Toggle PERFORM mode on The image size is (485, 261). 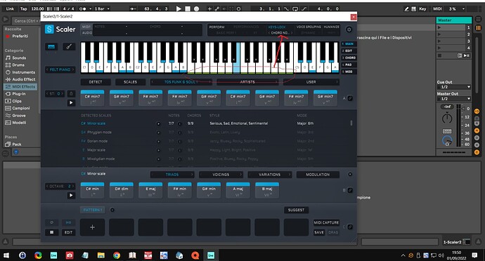(x=216, y=27)
